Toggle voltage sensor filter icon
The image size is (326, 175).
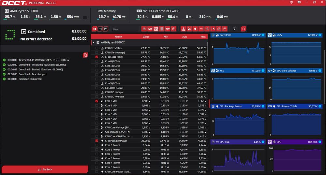click(x=189, y=29)
